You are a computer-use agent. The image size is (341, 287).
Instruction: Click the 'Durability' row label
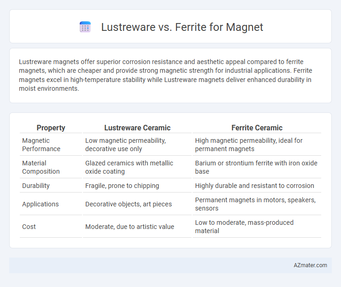(x=36, y=186)
